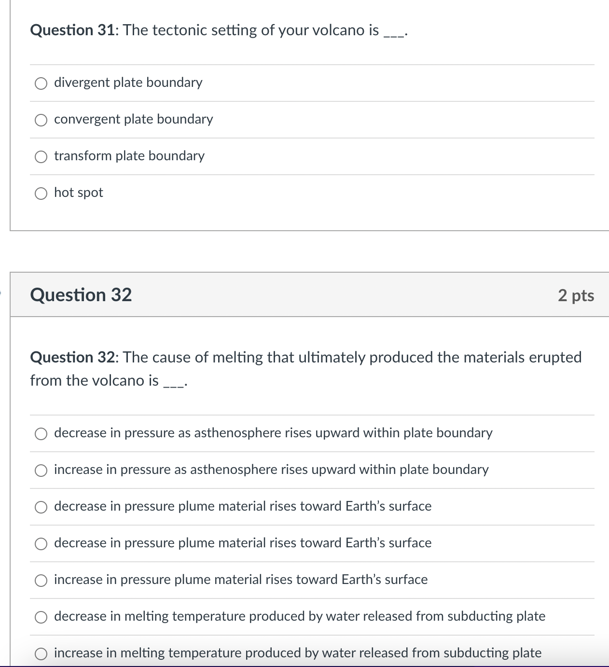Click the transform plate boundary label text

tap(129, 156)
